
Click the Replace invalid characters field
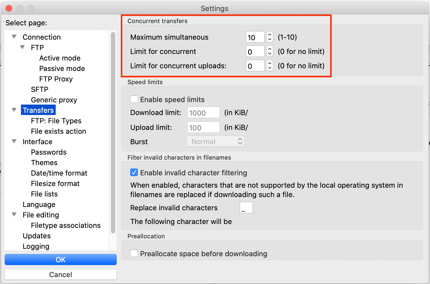pos(246,207)
